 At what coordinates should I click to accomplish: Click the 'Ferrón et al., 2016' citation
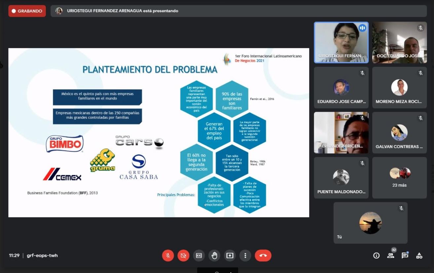262,99
